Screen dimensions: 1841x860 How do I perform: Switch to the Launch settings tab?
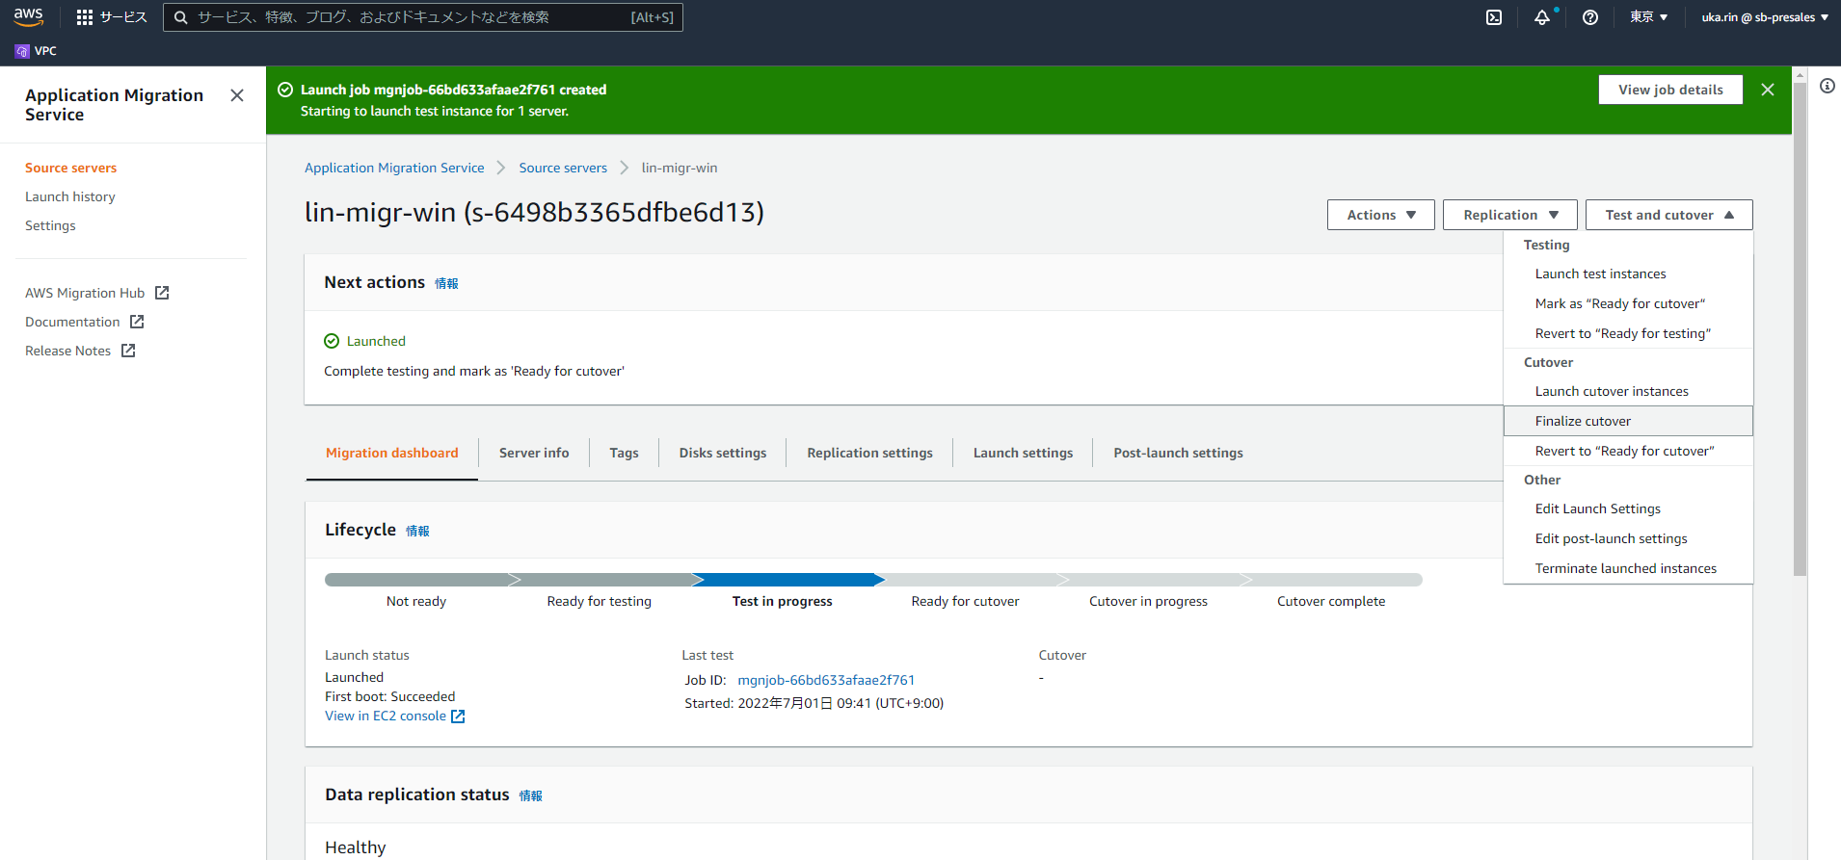click(x=1023, y=453)
